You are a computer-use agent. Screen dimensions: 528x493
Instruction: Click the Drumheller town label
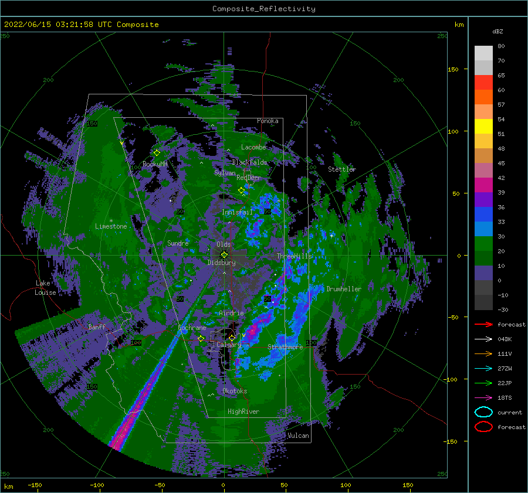[x=344, y=289]
